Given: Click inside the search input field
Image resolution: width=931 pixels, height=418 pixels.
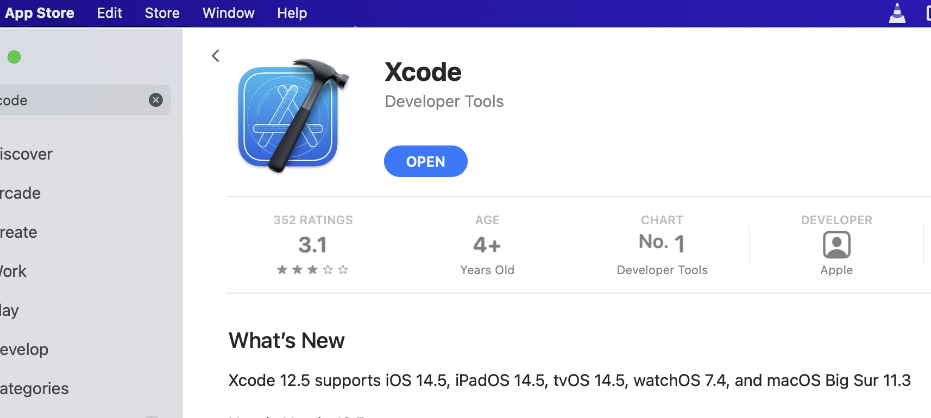Looking at the screenshot, I should point(71,100).
